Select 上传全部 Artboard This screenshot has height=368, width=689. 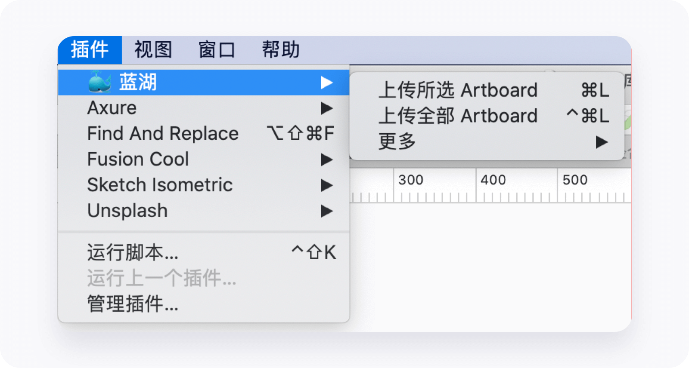click(x=487, y=116)
